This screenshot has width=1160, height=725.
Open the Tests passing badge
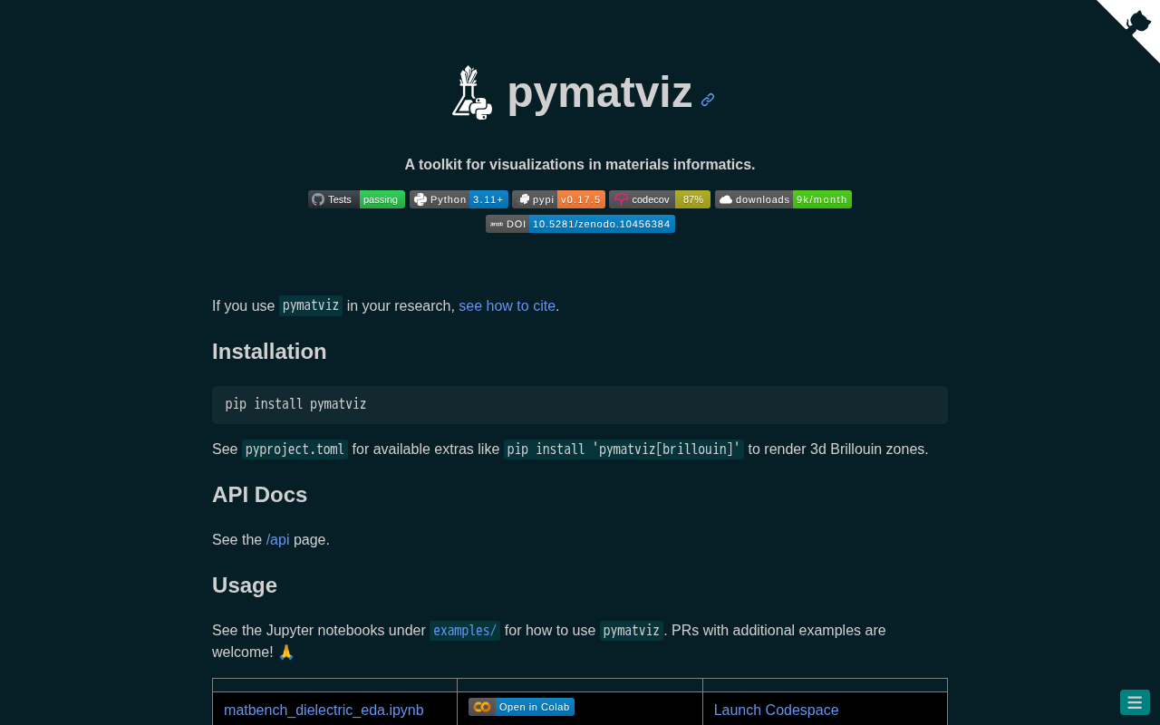coord(356,199)
